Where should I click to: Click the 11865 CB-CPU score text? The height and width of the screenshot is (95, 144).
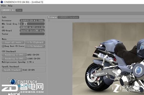(x=34, y=59)
